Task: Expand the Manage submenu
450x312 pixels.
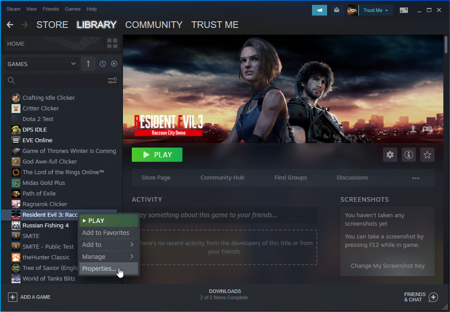Action: click(108, 257)
